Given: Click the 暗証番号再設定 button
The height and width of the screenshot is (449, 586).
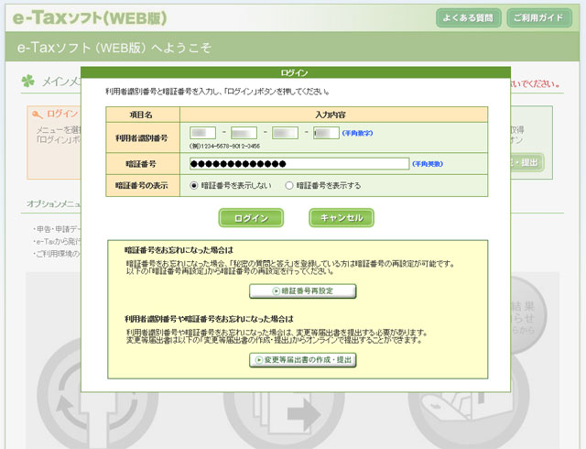Looking at the screenshot, I should point(302,290).
